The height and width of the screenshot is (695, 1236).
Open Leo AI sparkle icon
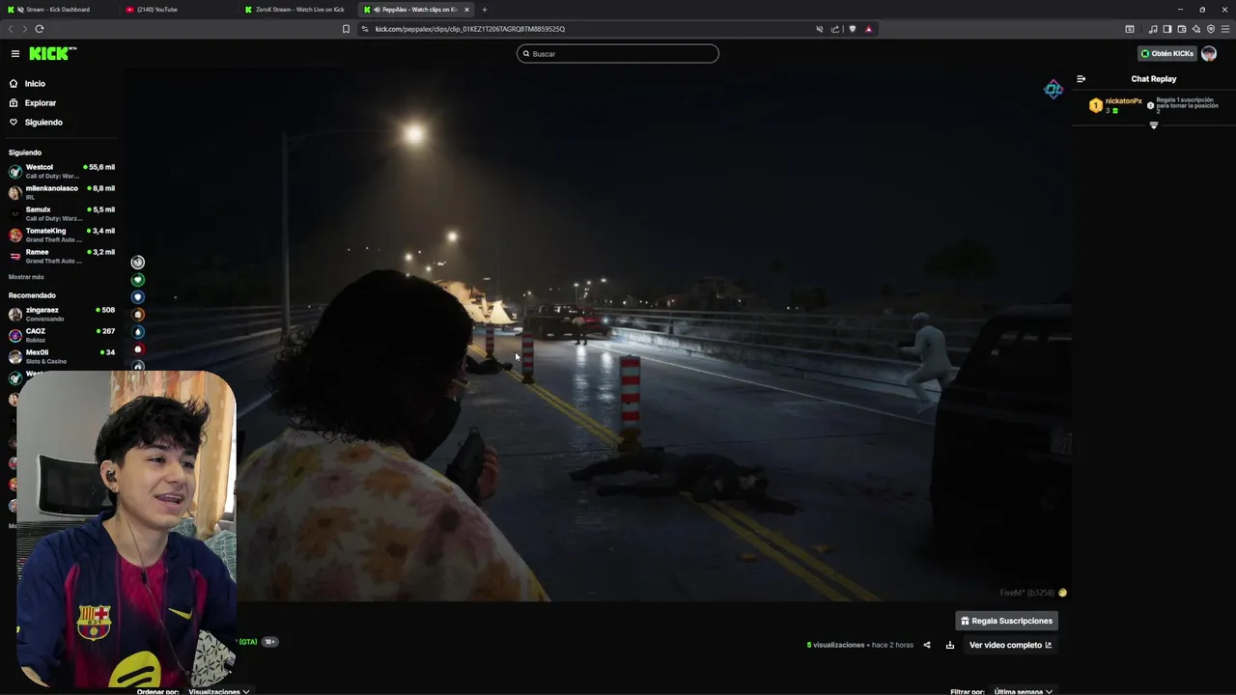click(1196, 29)
